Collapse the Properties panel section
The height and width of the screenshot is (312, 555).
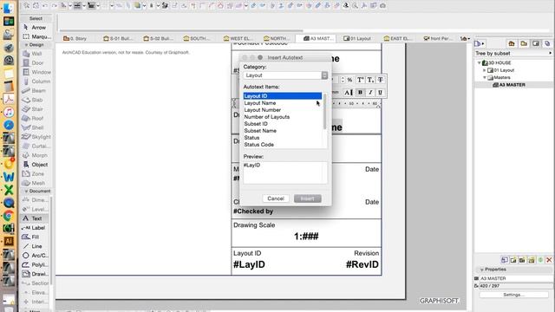point(482,270)
